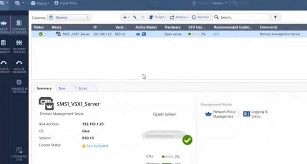Open the Logs & Monitor view
Viewport: 307px width, 164px height.
tap(19, 67)
